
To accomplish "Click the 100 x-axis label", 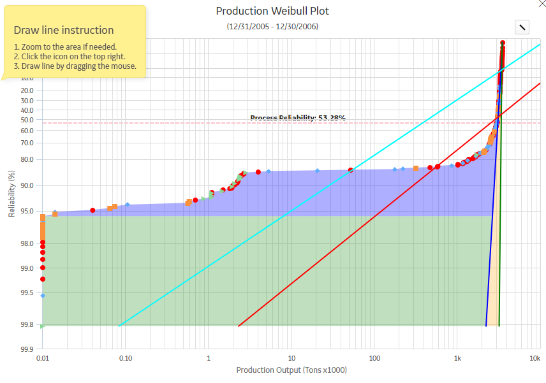I will pyautogui.click(x=374, y=358).
